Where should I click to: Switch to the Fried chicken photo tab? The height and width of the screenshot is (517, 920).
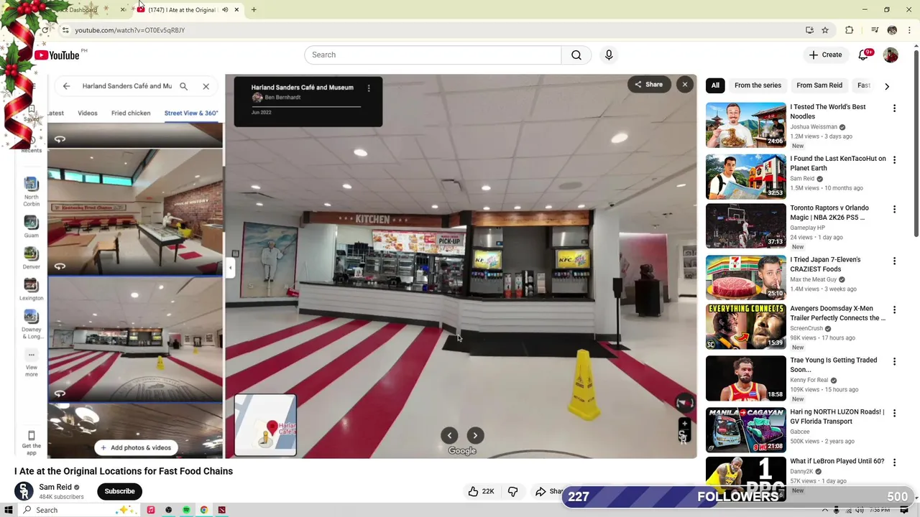(131, 113)
